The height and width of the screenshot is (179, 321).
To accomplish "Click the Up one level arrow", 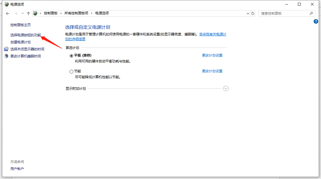I will coord(28,14).
